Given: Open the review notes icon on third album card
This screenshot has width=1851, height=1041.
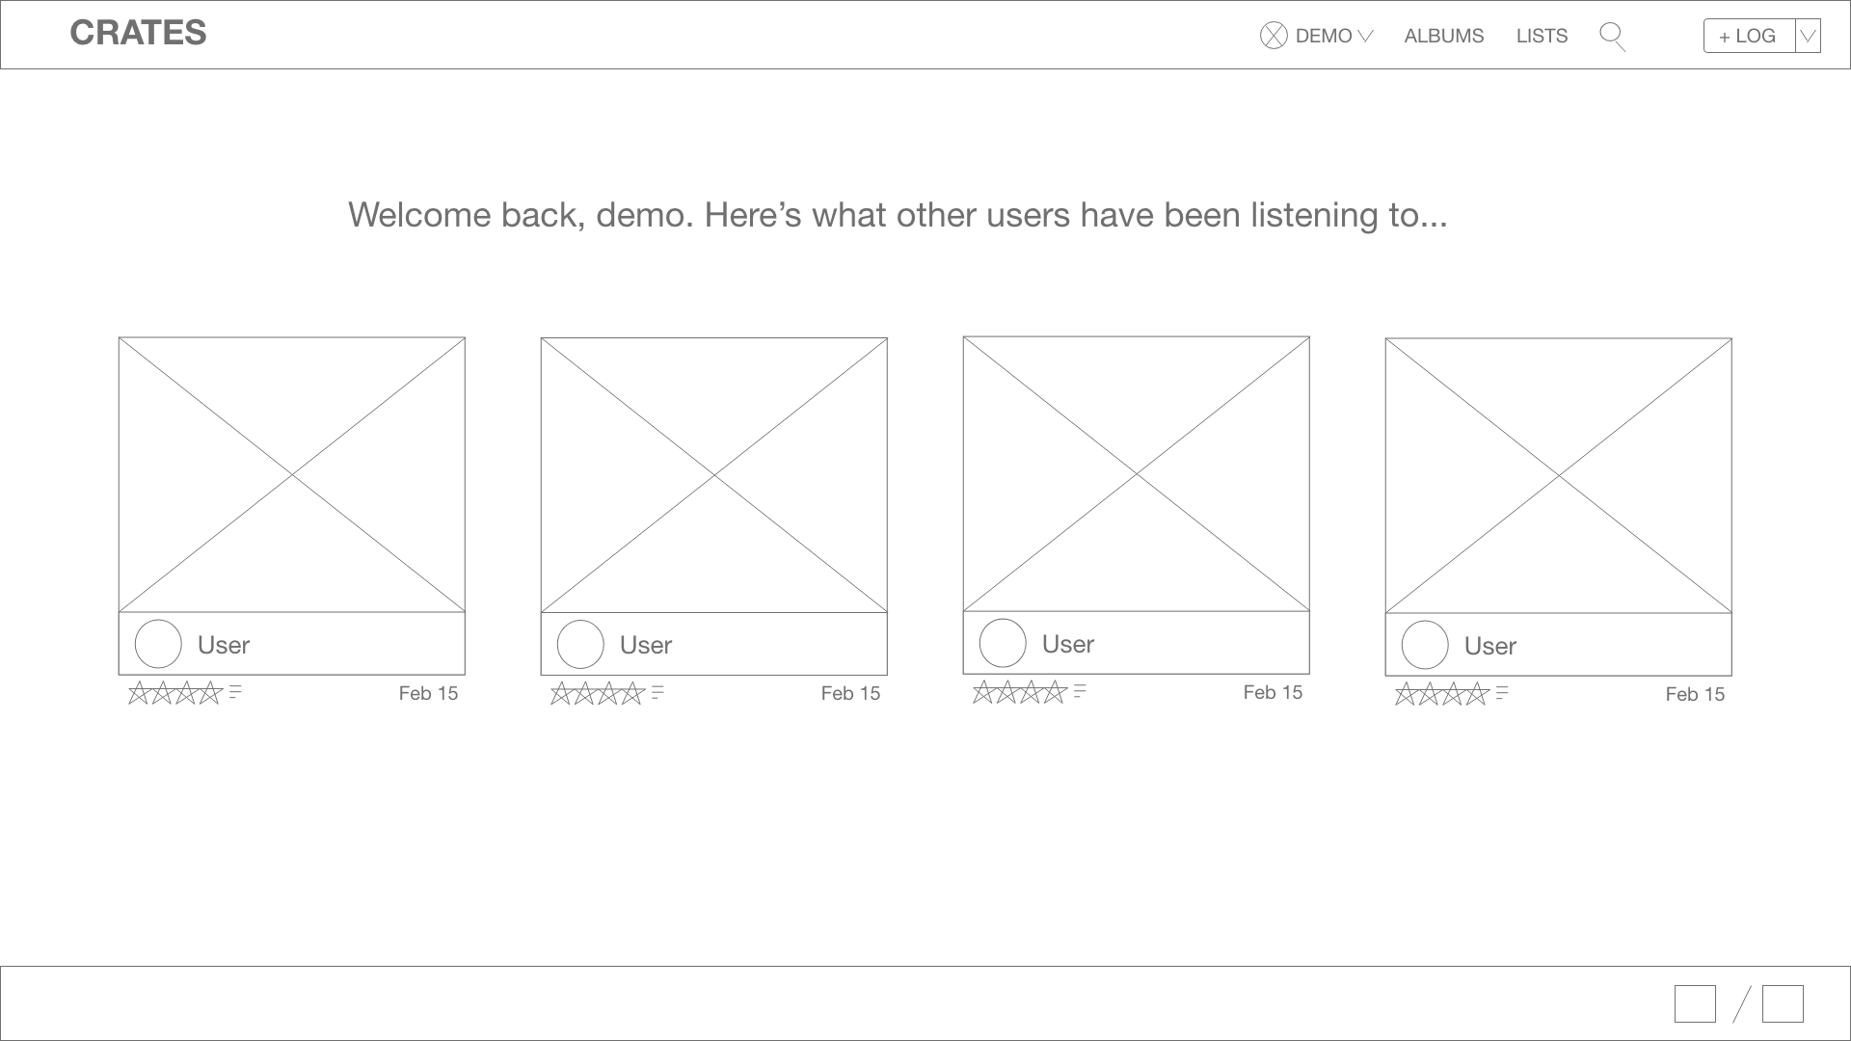Looking at the screenshot, I should pyautogui.click(x=1080, y=691).
